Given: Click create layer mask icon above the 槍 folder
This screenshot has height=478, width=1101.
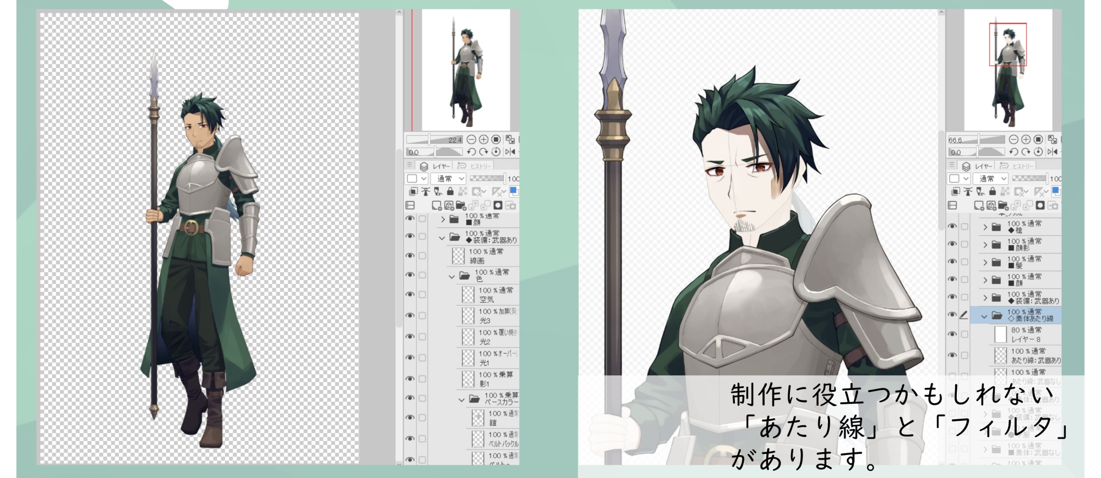Looking at the screenshot, I should point(1040,205).
